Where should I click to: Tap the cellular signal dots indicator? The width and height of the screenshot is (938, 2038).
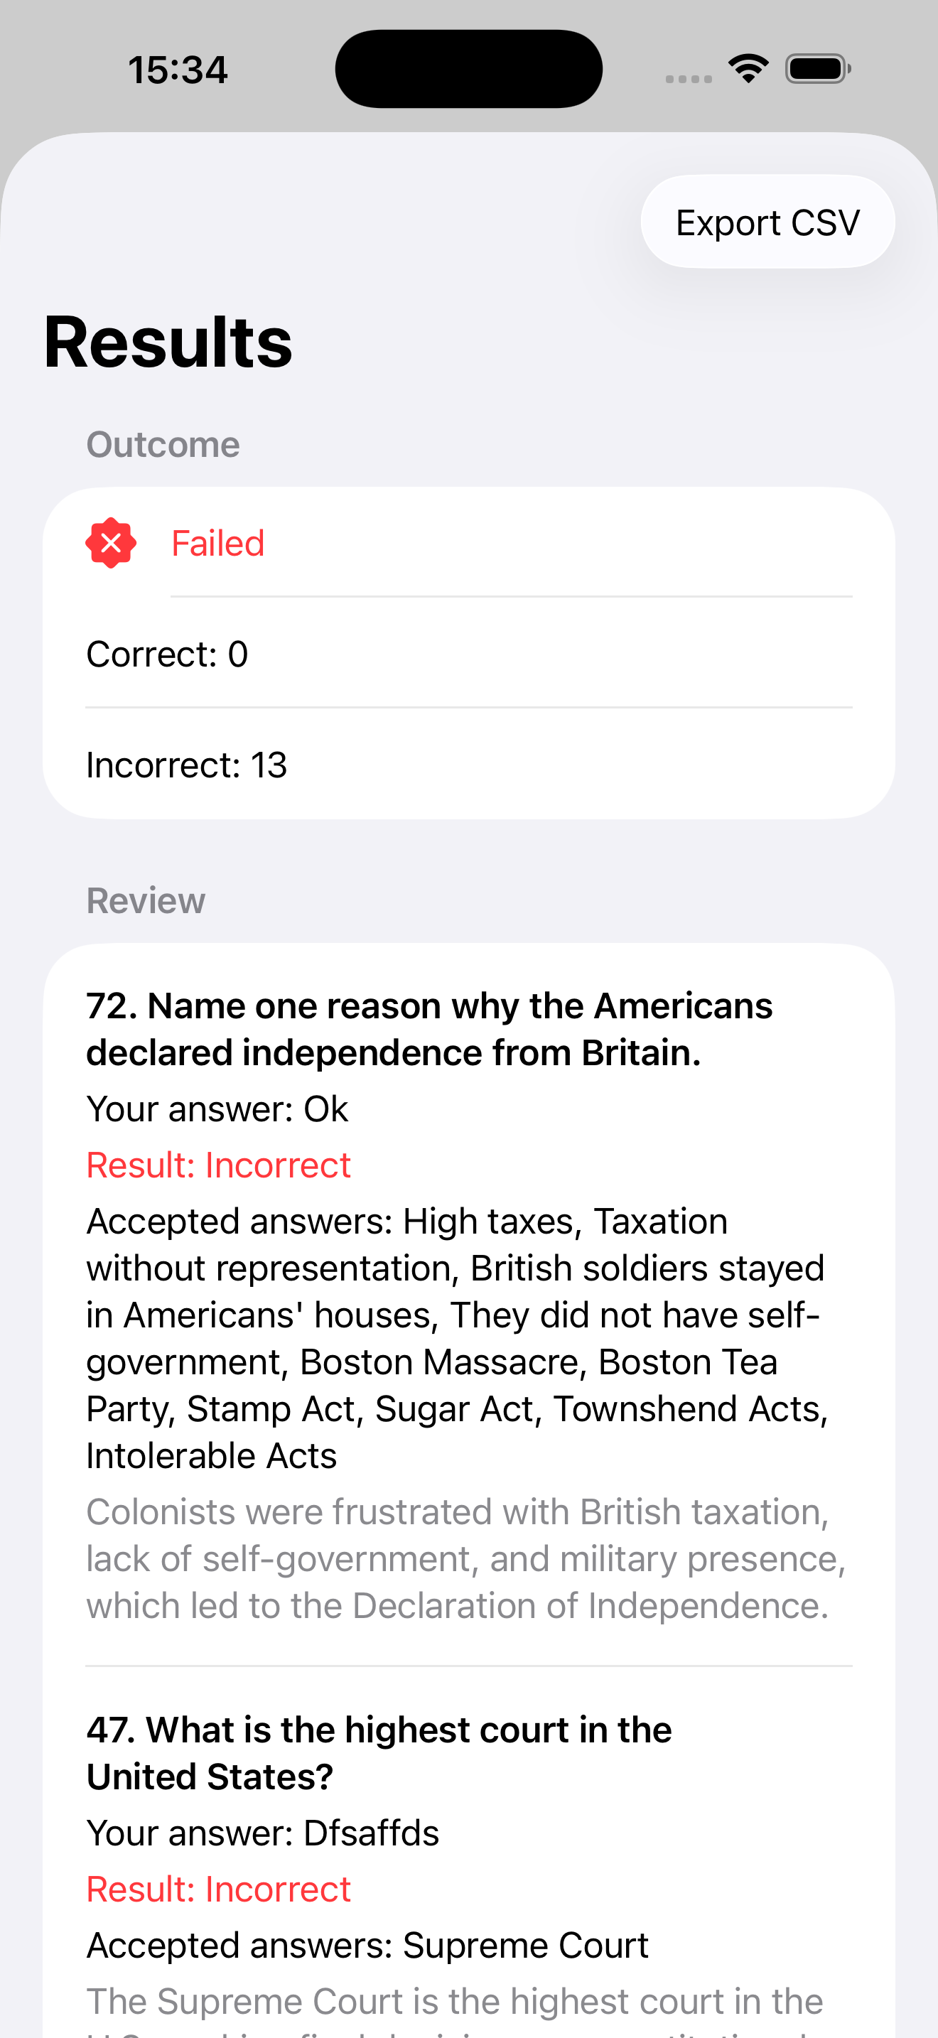(688, 78)
